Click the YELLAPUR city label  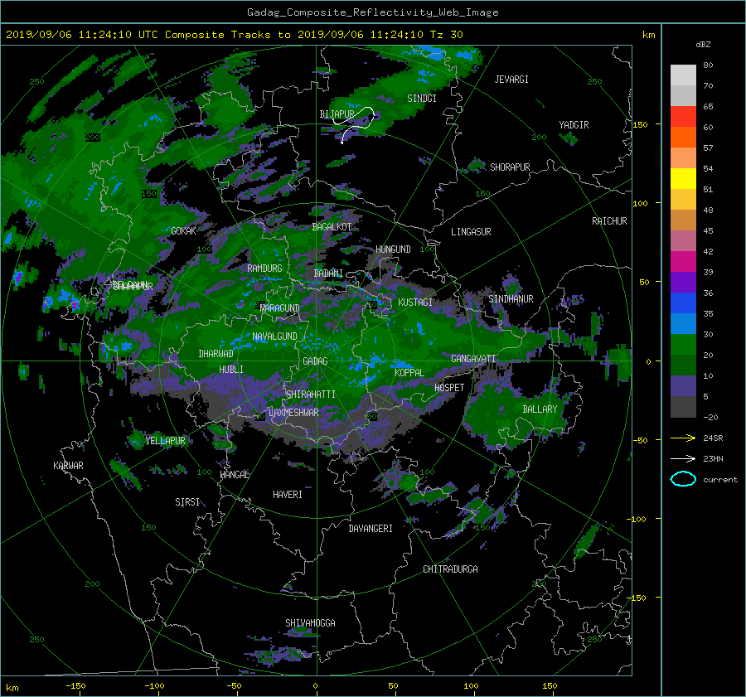click(165, 441)
